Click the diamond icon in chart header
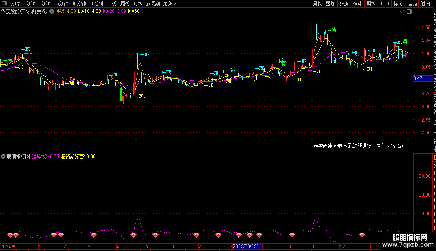The width and height of the screenshot is (436, 251). (402, 12)
